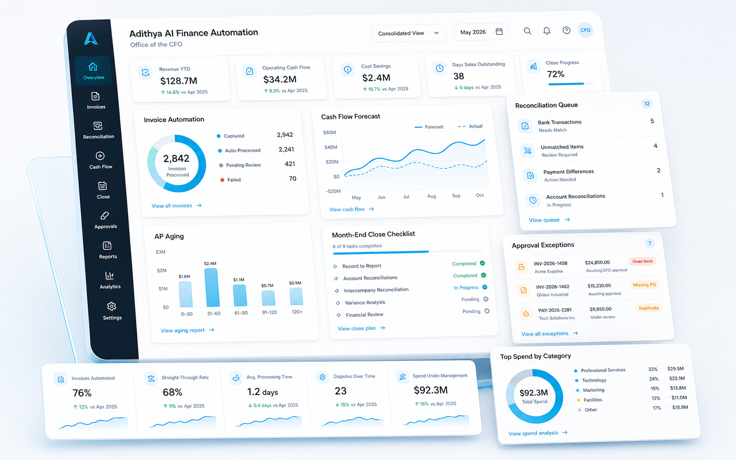The width and height of the screenshot is (736, 460).
Task: Open Reports in sidebar
Action: 107,250
